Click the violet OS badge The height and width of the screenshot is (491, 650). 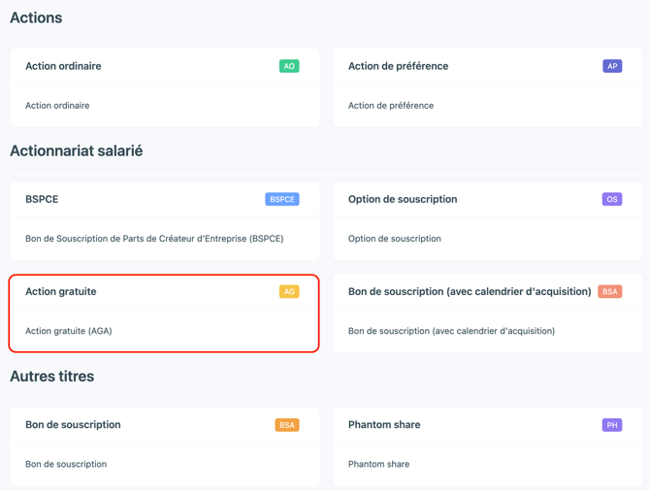(612, 199)
